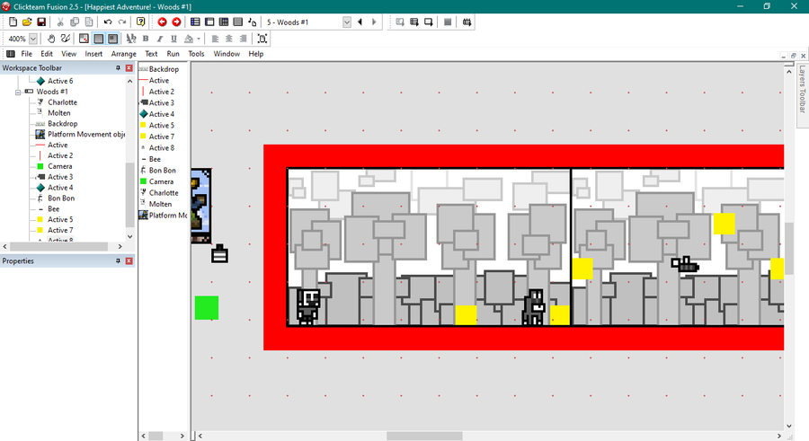This screenshot has width=809, height=441.
Task: Click the center frame zoom icon
Action: point(262,39)
